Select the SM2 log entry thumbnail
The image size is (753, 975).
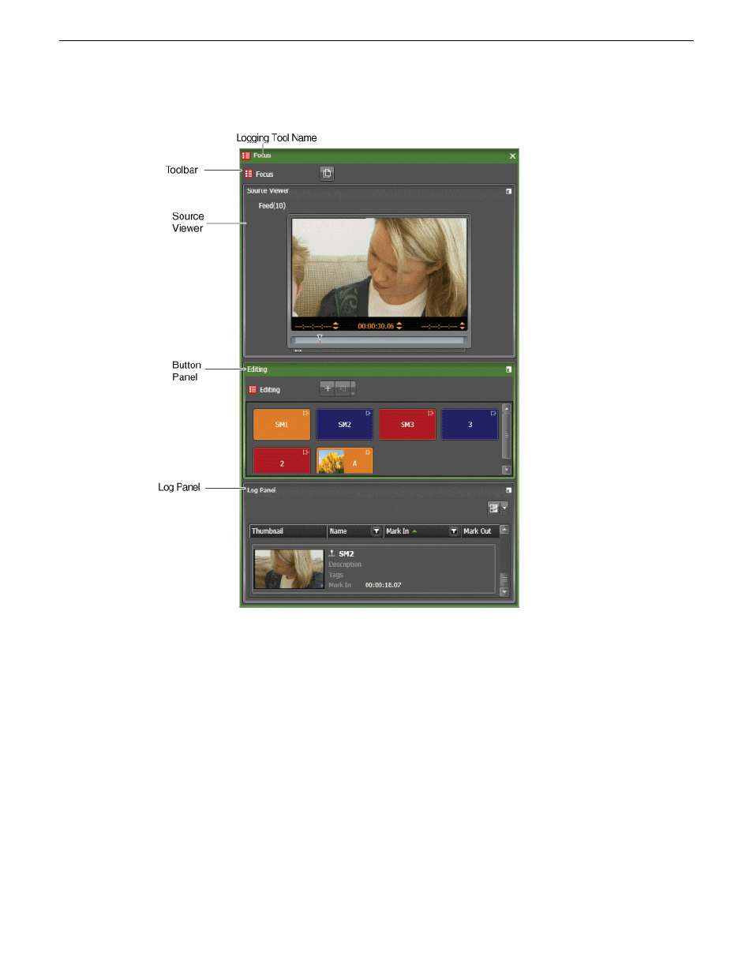(289, 569)
